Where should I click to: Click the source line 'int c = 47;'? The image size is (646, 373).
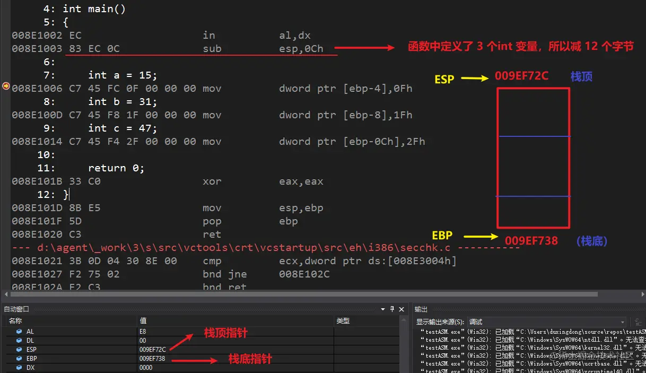click(x=123, y=128)
